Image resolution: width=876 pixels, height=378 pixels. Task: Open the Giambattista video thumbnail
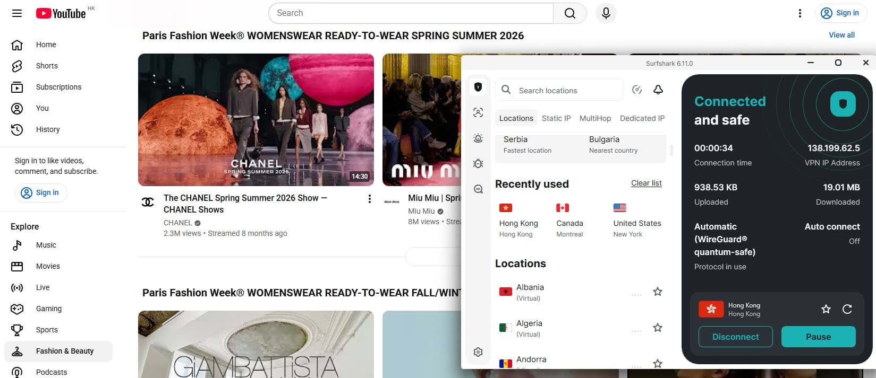tap(256, 344)
